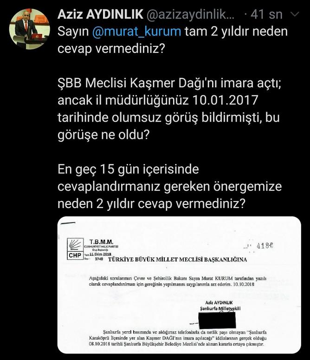Expand the tweet options chevron
310x360 pixels.
(295, 14)
